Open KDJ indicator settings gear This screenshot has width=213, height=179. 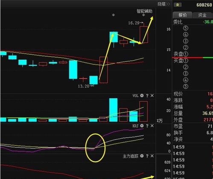coord(142,126)
